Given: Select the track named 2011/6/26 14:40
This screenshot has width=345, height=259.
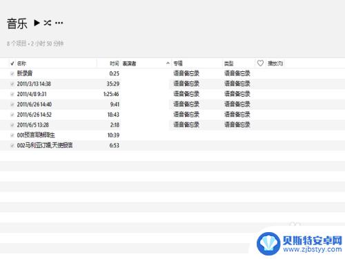Looking at the screenshot, I should coord(34,104).
